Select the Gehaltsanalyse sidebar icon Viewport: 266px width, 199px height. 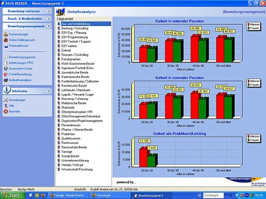tap(6, 80)
